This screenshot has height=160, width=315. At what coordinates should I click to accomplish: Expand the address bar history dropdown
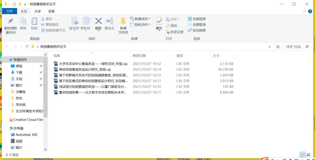270,47
